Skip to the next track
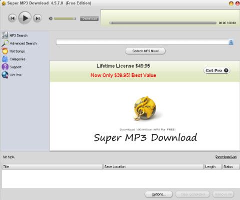 37,18
